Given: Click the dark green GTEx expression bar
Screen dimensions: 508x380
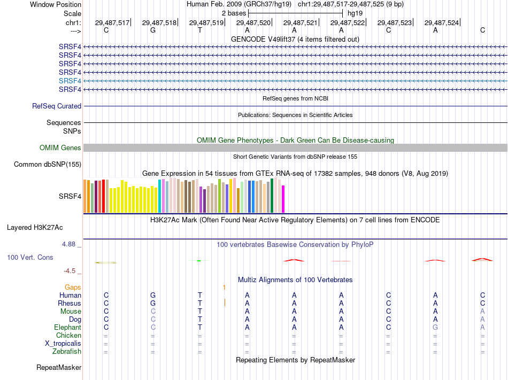Looking at the screenshot, I should coord(272,196).
